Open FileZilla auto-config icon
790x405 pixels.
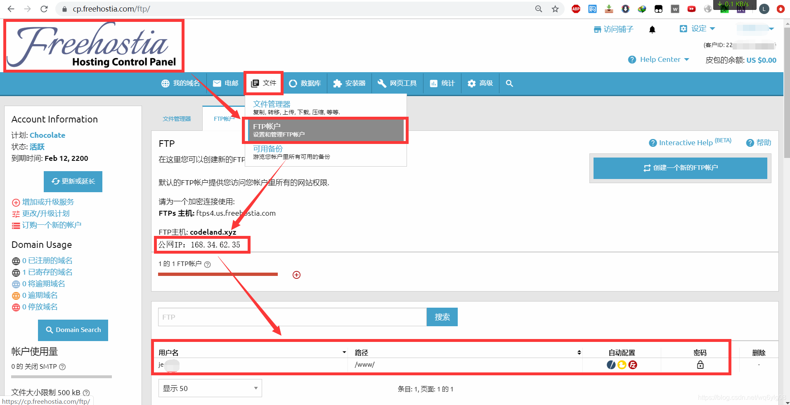pyautogui.click(x=633, y=365)
